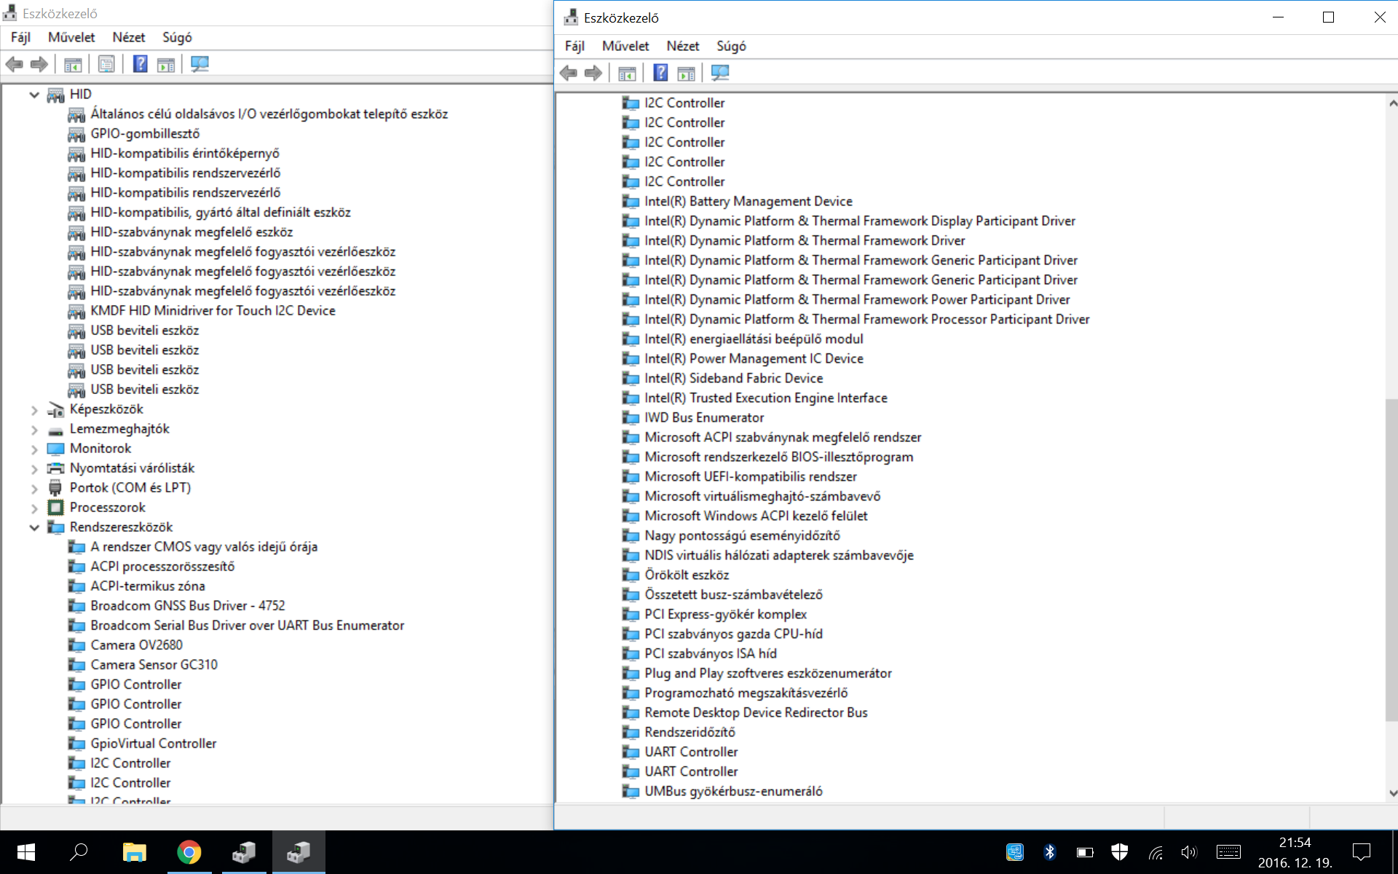This screenshot has width=1398, height=874.
Task: Click the right window vertical scrollbar thumb
Action: [1391, 559]
